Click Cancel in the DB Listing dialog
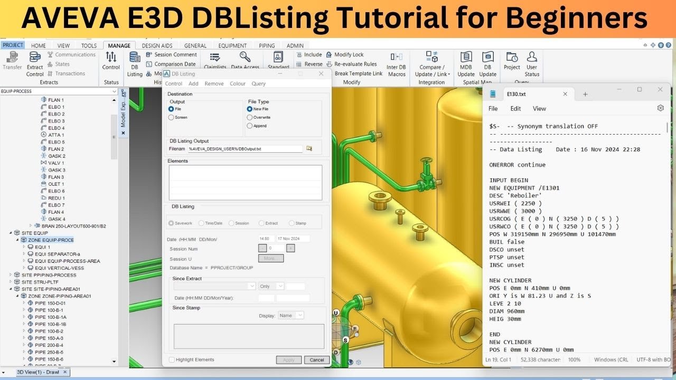Screen dimensions: 676x380 point(317,360)
